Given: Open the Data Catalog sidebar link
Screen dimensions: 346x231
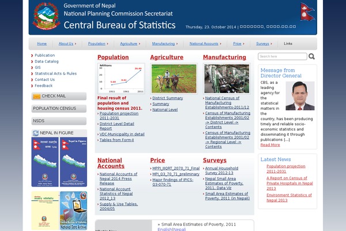Looking at the screenshot, I should coord(47,61).
